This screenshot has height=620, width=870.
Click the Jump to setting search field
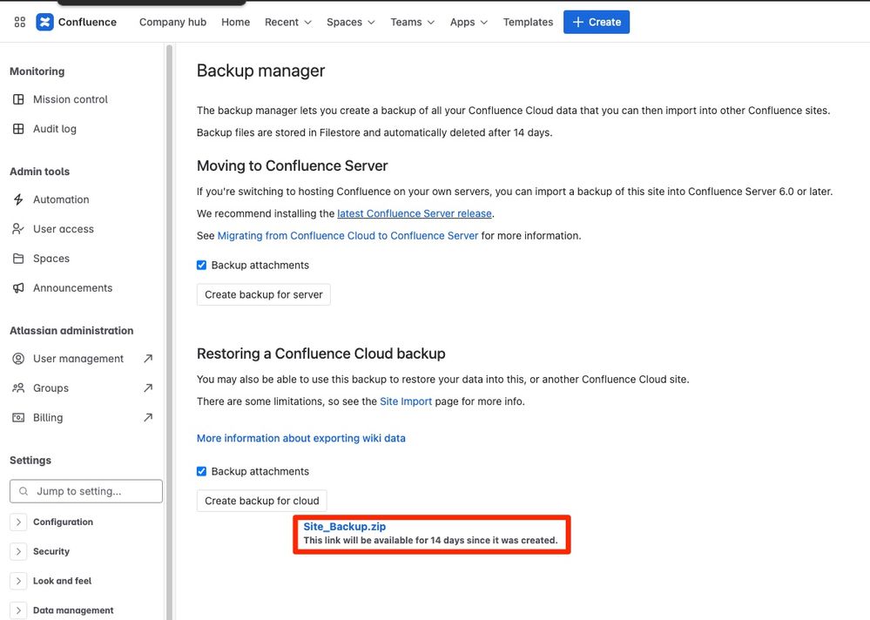point(86,491)
